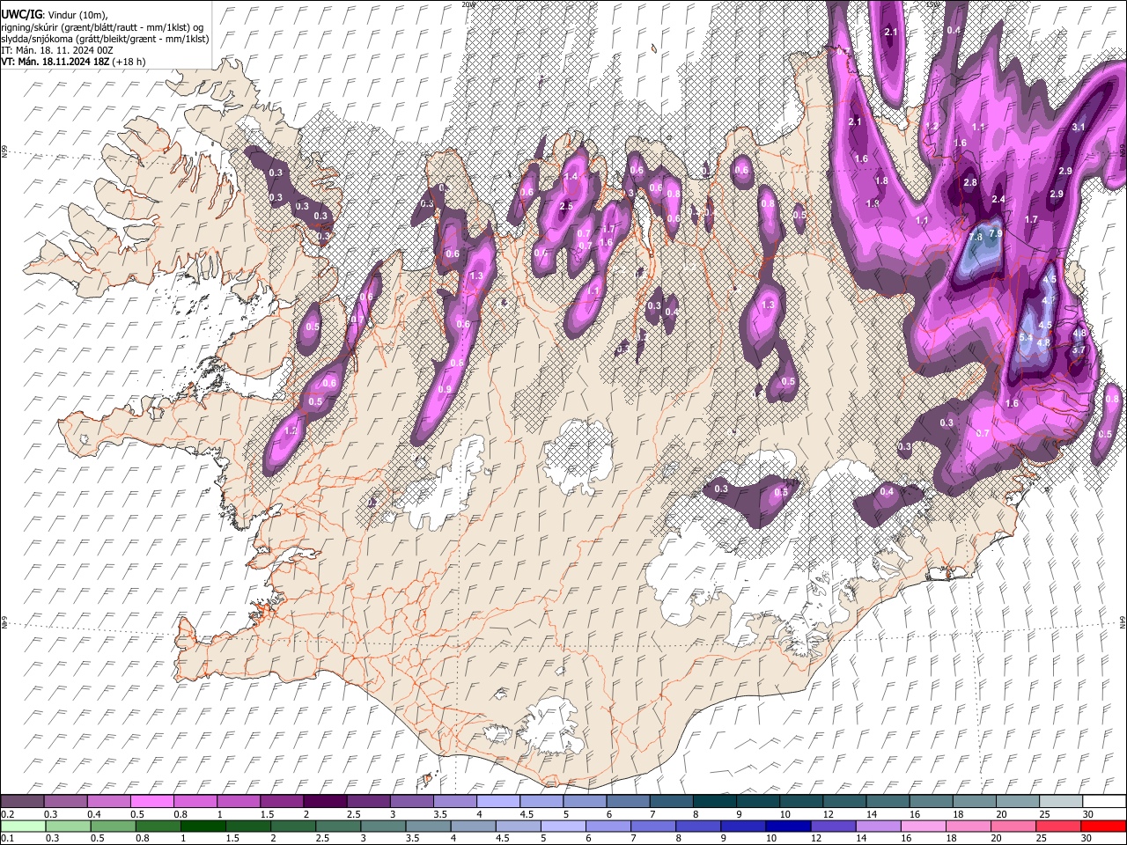Select the dark teal 8 swatch in upper legend row
The image size is (1127, 845).
click(x=714, y=802)
